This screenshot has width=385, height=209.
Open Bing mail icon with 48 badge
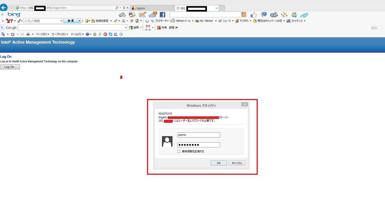click(x=153, y=15)
